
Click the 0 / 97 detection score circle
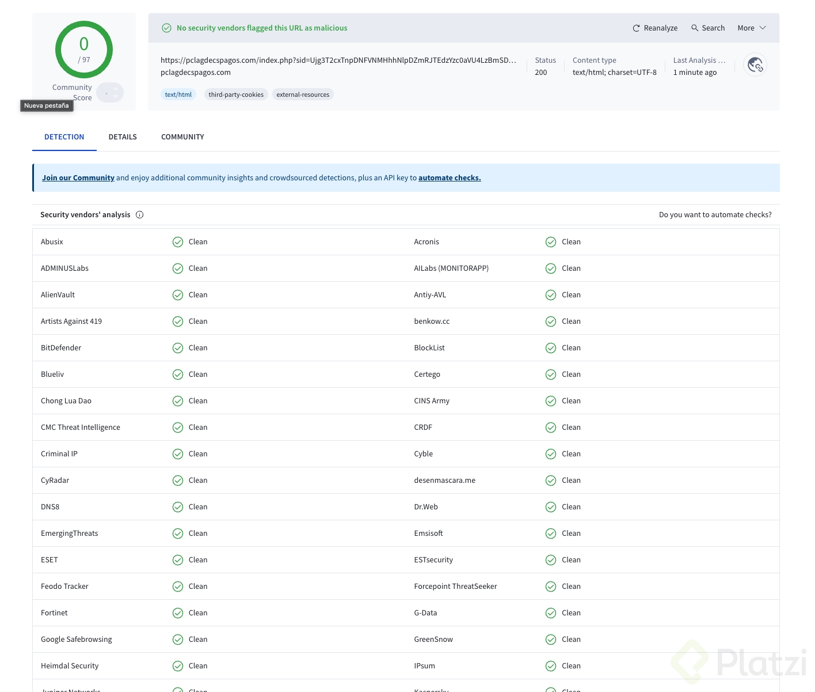84,50
